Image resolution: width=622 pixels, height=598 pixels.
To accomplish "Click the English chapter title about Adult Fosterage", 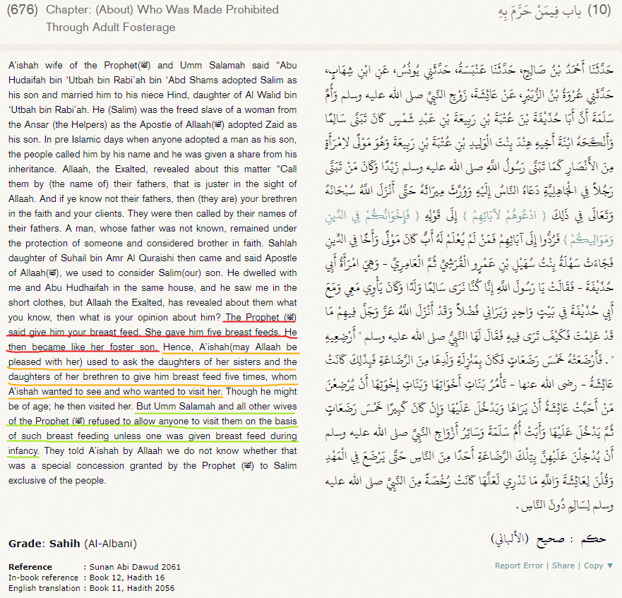I will (x=162, y=18).
